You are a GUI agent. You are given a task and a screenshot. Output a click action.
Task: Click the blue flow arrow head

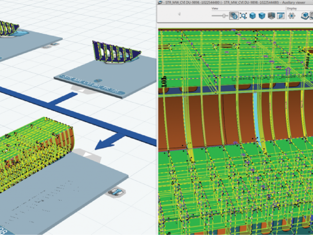tap(101, 145)
